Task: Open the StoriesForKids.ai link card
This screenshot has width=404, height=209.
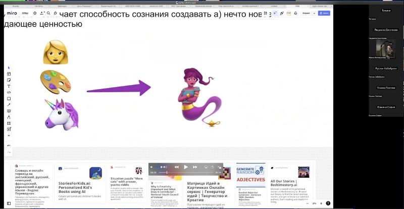Action: click(x=80, y=182)
